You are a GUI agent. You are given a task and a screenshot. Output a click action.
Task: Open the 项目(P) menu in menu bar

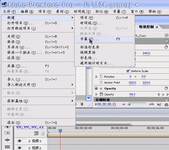pyautogui.click(x=45, y=11)
